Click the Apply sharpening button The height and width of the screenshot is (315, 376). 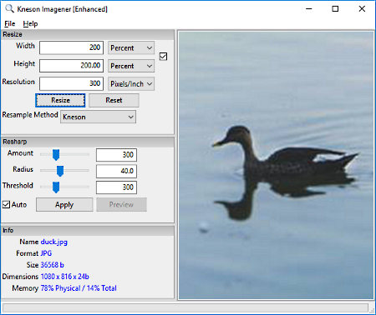(x=64, y=205)
